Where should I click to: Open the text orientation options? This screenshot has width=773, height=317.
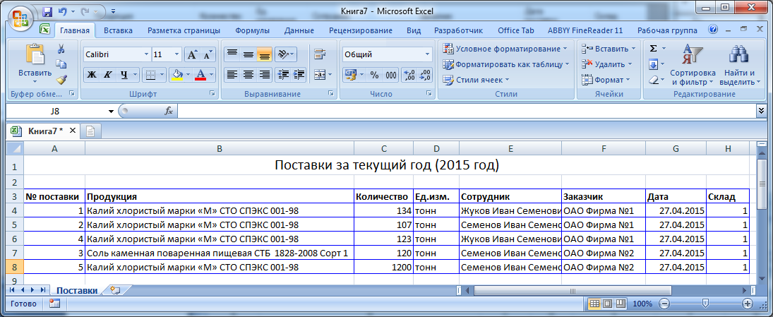coord(285,54)
